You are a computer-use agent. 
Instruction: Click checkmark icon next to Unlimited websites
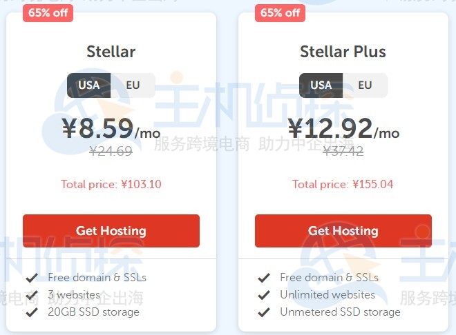pyautogui.click(x=263, y=295)
